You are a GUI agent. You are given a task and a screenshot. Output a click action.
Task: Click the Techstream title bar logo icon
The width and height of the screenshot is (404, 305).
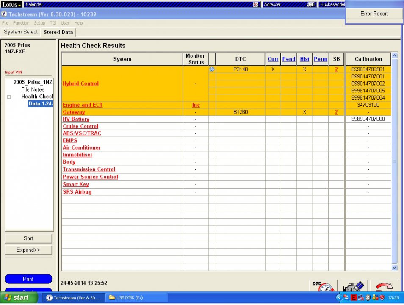[4, 14]
